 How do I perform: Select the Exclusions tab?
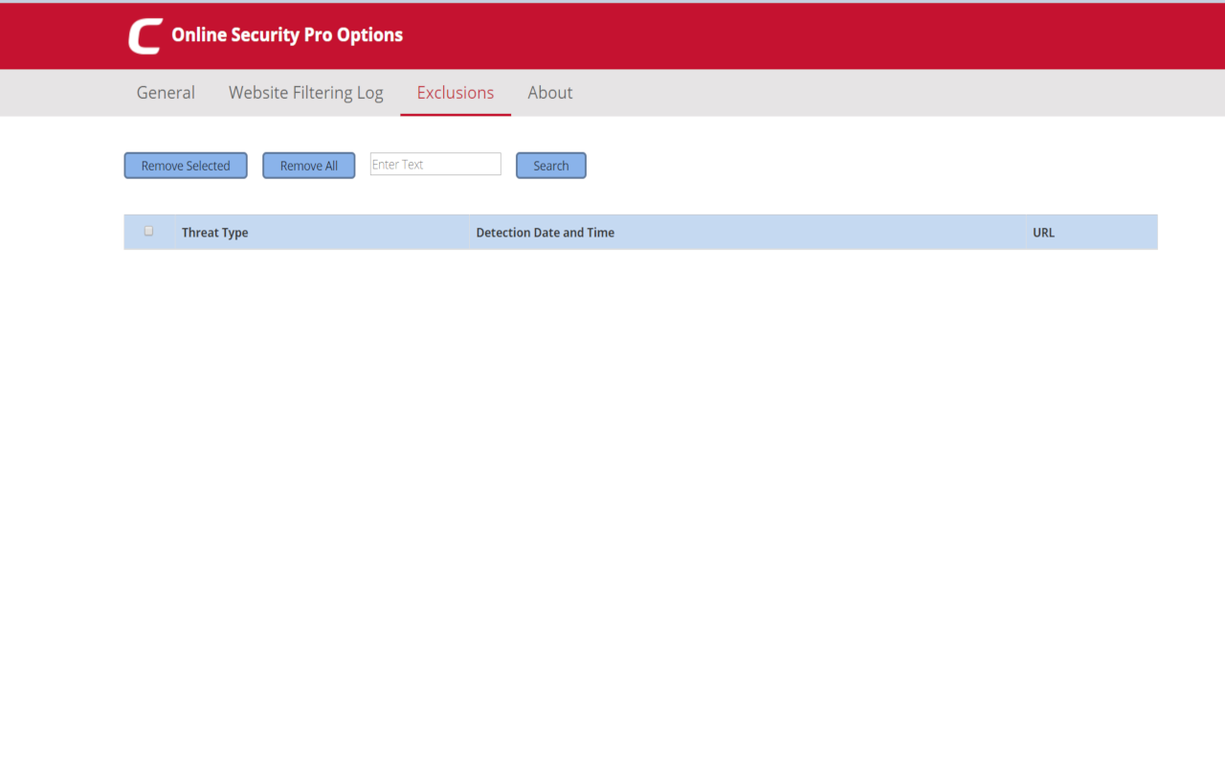(x=456, y=93)
